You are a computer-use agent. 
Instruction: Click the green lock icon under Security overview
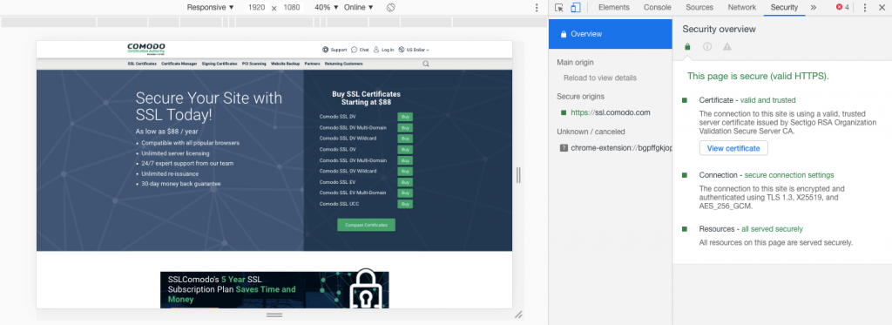(x=687, y=47)
